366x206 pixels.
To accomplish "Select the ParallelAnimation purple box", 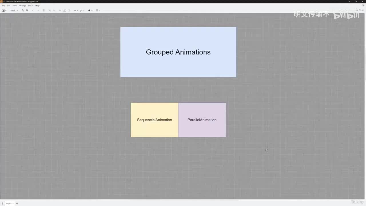I will tap(202, 120).
